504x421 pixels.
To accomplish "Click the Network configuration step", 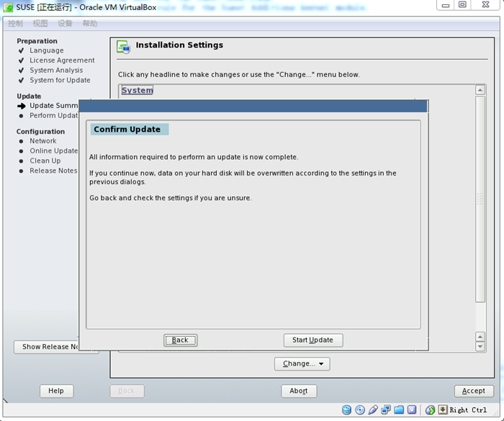I will tap(43, 141).
